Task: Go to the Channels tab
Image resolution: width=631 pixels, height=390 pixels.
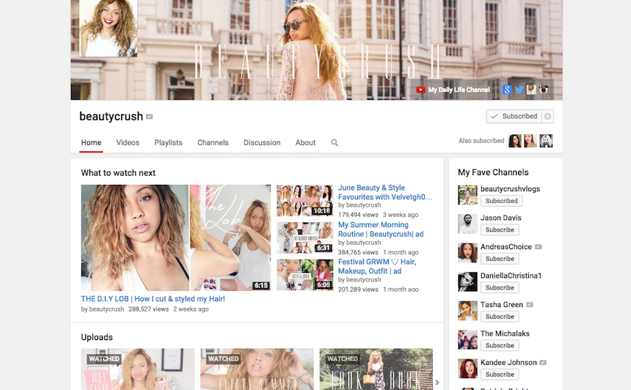Action: [x=213, y=143]
